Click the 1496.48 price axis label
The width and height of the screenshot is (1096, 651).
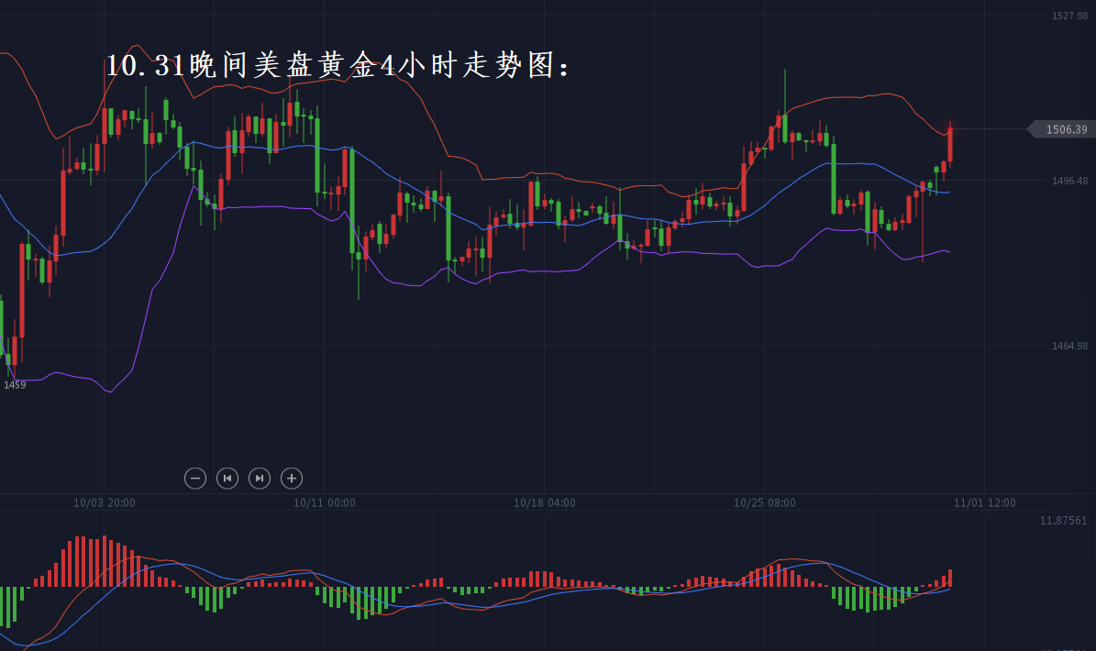[x=1069, y=181]
